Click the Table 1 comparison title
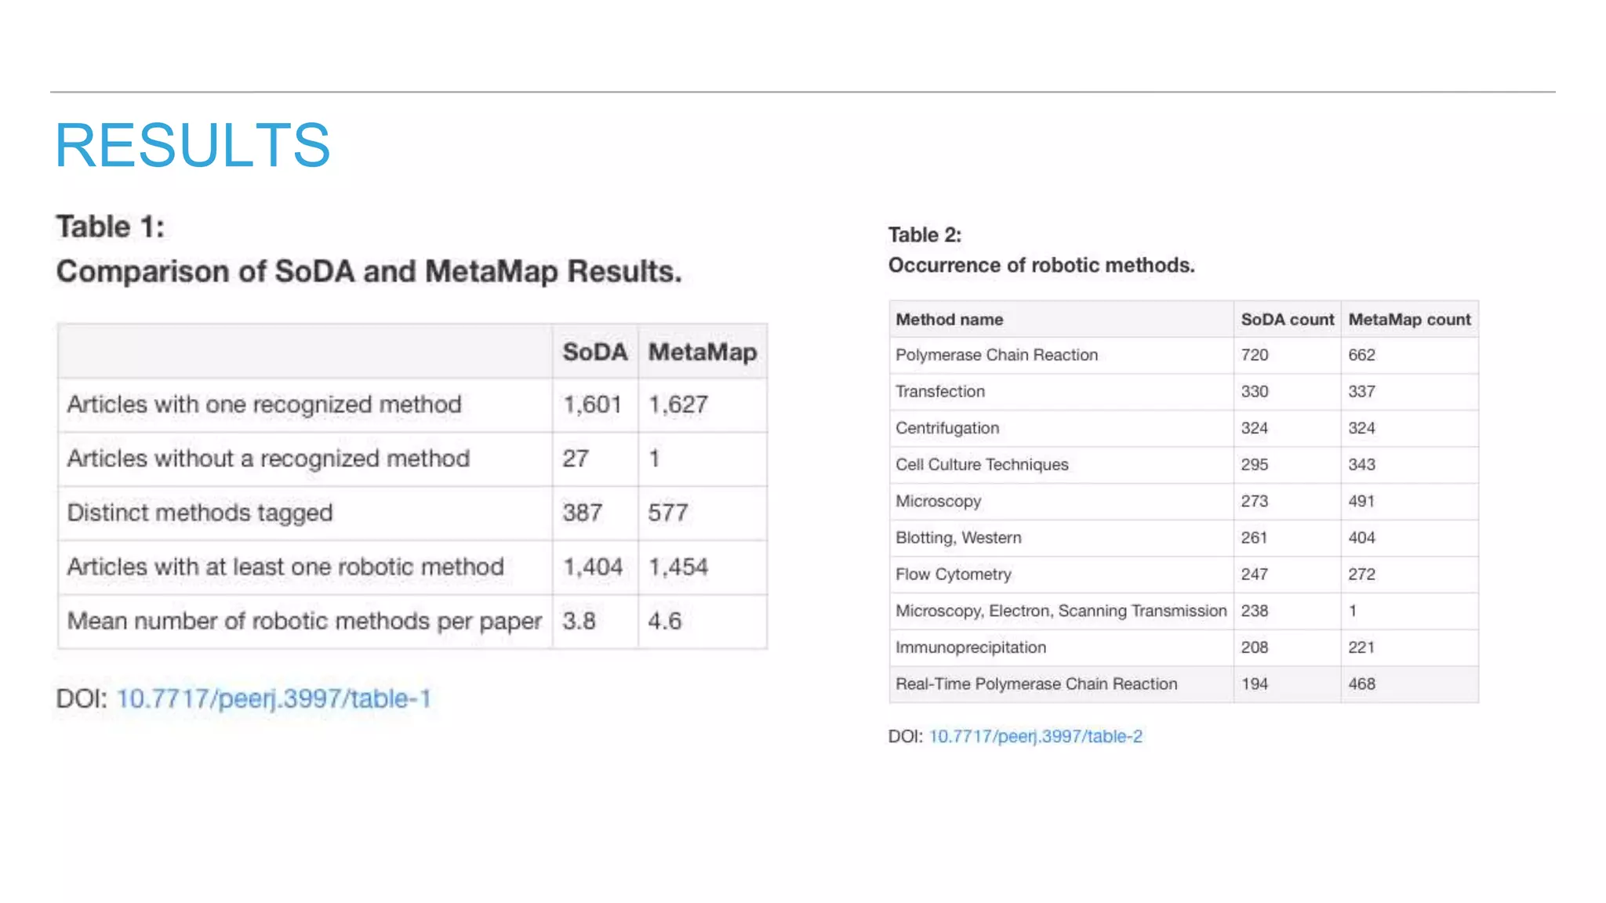The width and height of the screenshot is (1606, 903). click(x=369, y=271)
